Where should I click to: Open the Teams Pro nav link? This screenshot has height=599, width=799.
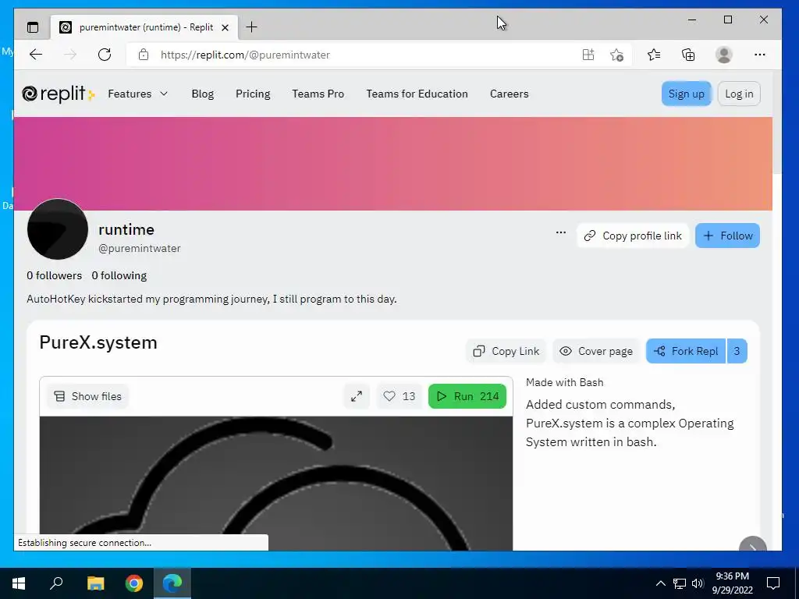point(318,94)
